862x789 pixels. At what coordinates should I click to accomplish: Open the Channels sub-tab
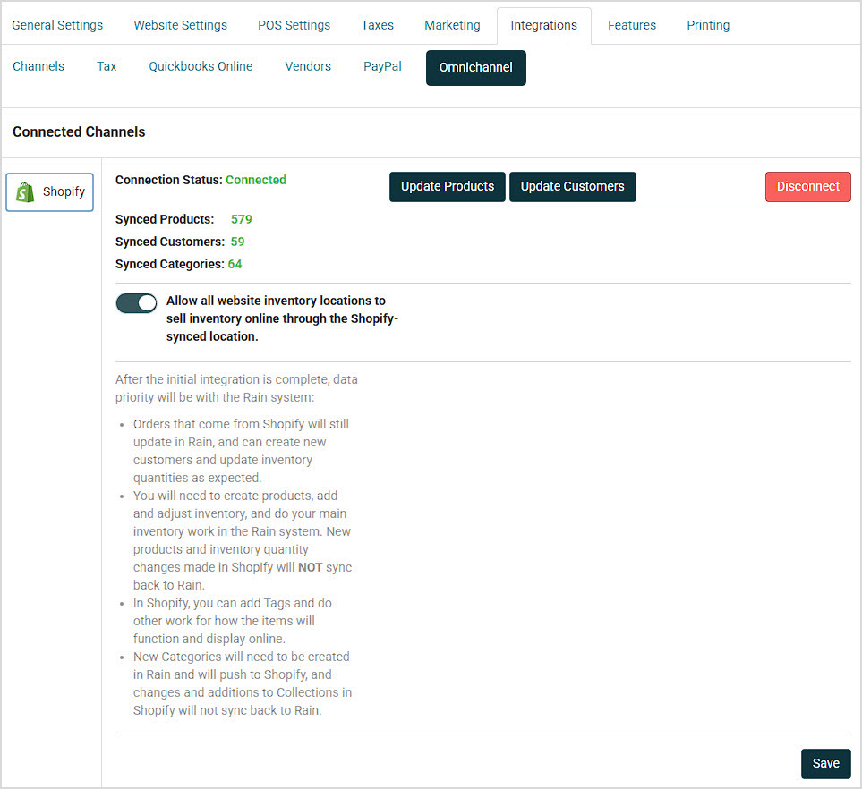[38, 66]
